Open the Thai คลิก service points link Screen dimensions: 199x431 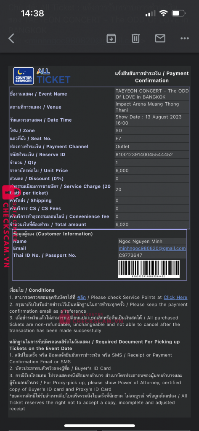pos(81,298)
